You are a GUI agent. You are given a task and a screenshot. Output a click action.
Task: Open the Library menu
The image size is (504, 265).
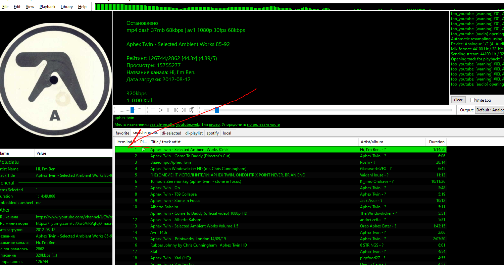pos(67,7)
